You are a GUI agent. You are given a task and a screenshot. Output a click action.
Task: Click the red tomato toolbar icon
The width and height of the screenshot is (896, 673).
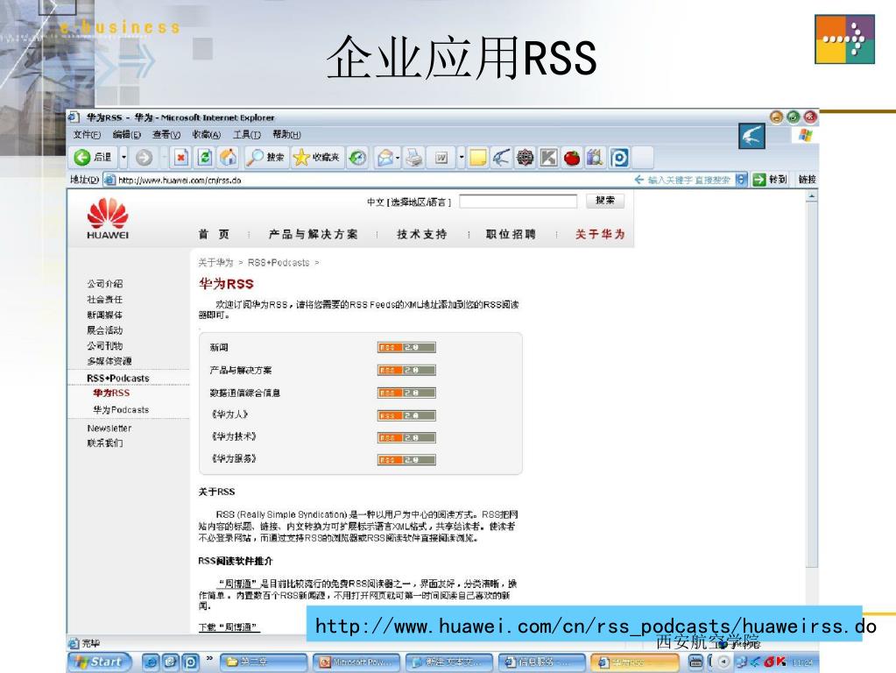(x=572, y=157)
